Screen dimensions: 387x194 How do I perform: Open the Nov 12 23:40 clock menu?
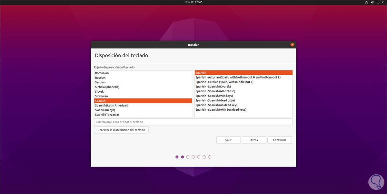[x=193, y=2]
